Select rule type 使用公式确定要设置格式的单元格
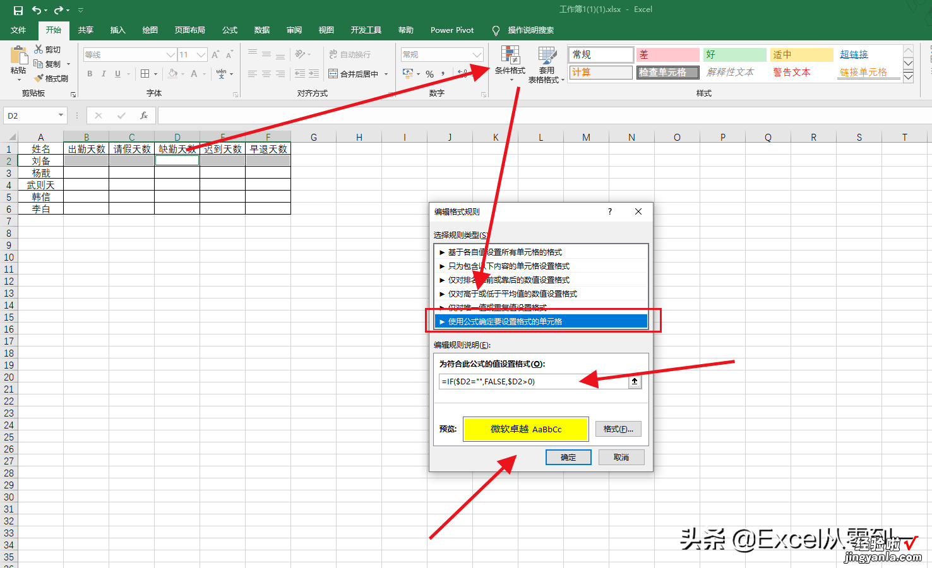 541,321
